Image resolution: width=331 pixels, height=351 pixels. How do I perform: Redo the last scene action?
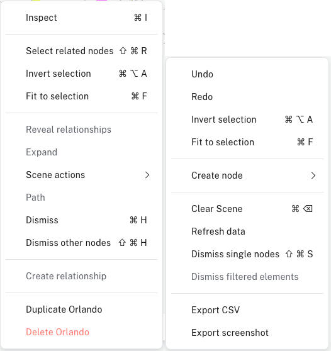[247, 97]
